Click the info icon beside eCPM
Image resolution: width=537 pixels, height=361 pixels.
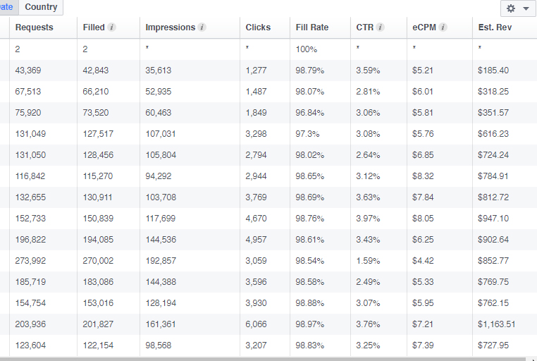click(x=443, y=27)
